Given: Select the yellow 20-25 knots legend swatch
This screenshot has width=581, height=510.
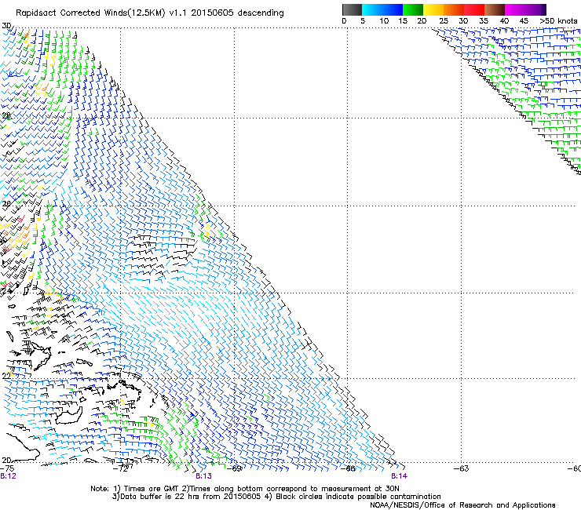Looking at the screenshot, I should pyautogui.click(x=433, y=9).
